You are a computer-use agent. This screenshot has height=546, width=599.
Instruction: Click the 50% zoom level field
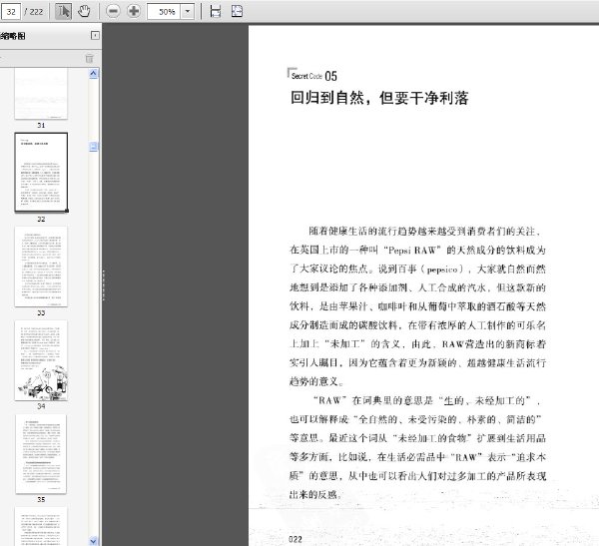tap(164, 11)
